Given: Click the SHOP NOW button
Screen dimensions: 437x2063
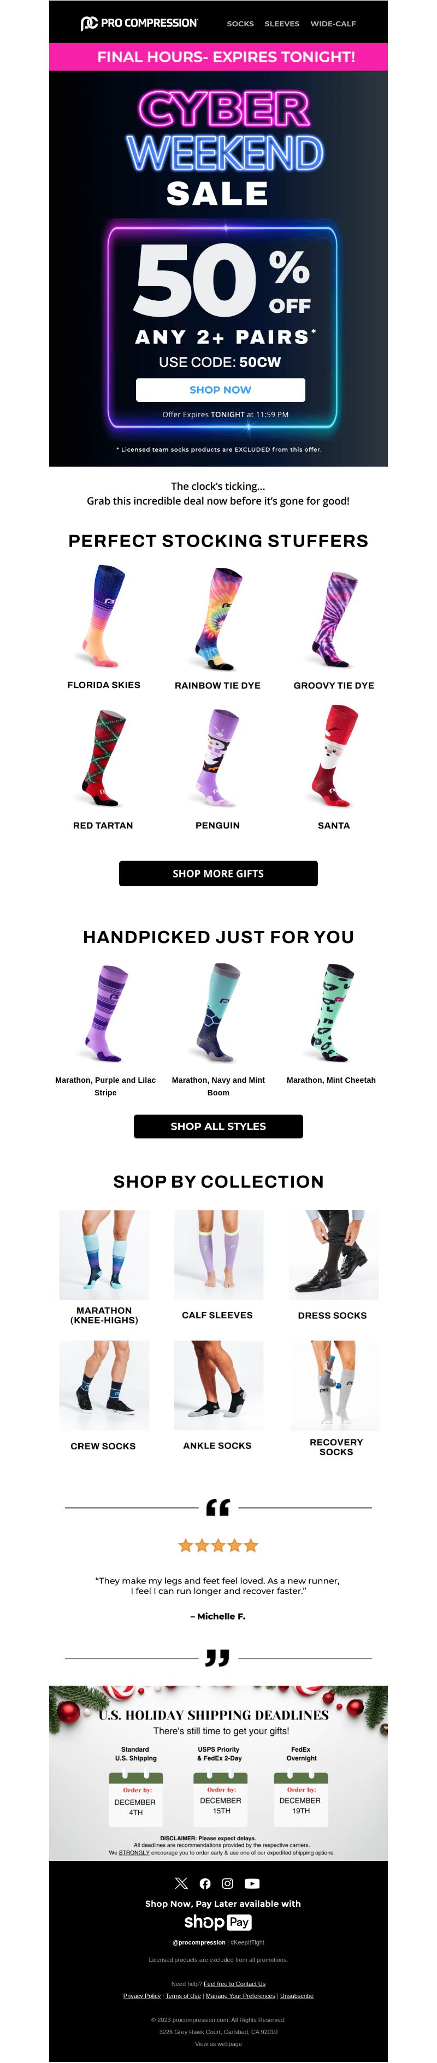Looking at the screenshot, I should point(221,390).
